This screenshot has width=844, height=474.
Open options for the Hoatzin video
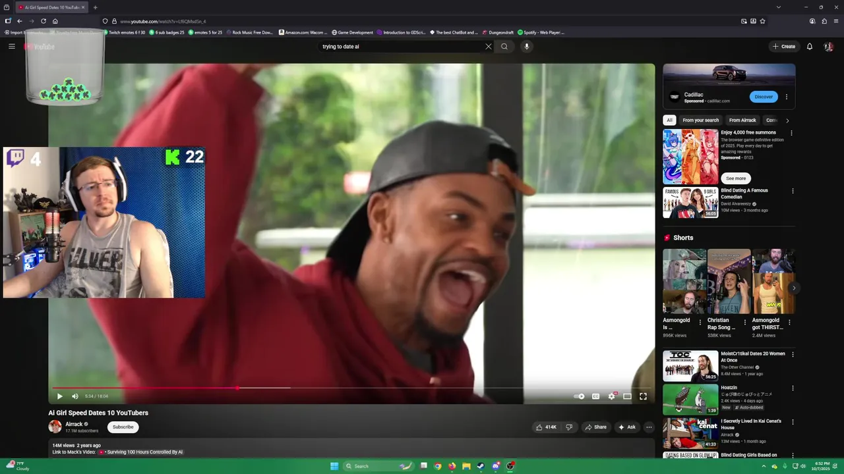pos(793,388)
